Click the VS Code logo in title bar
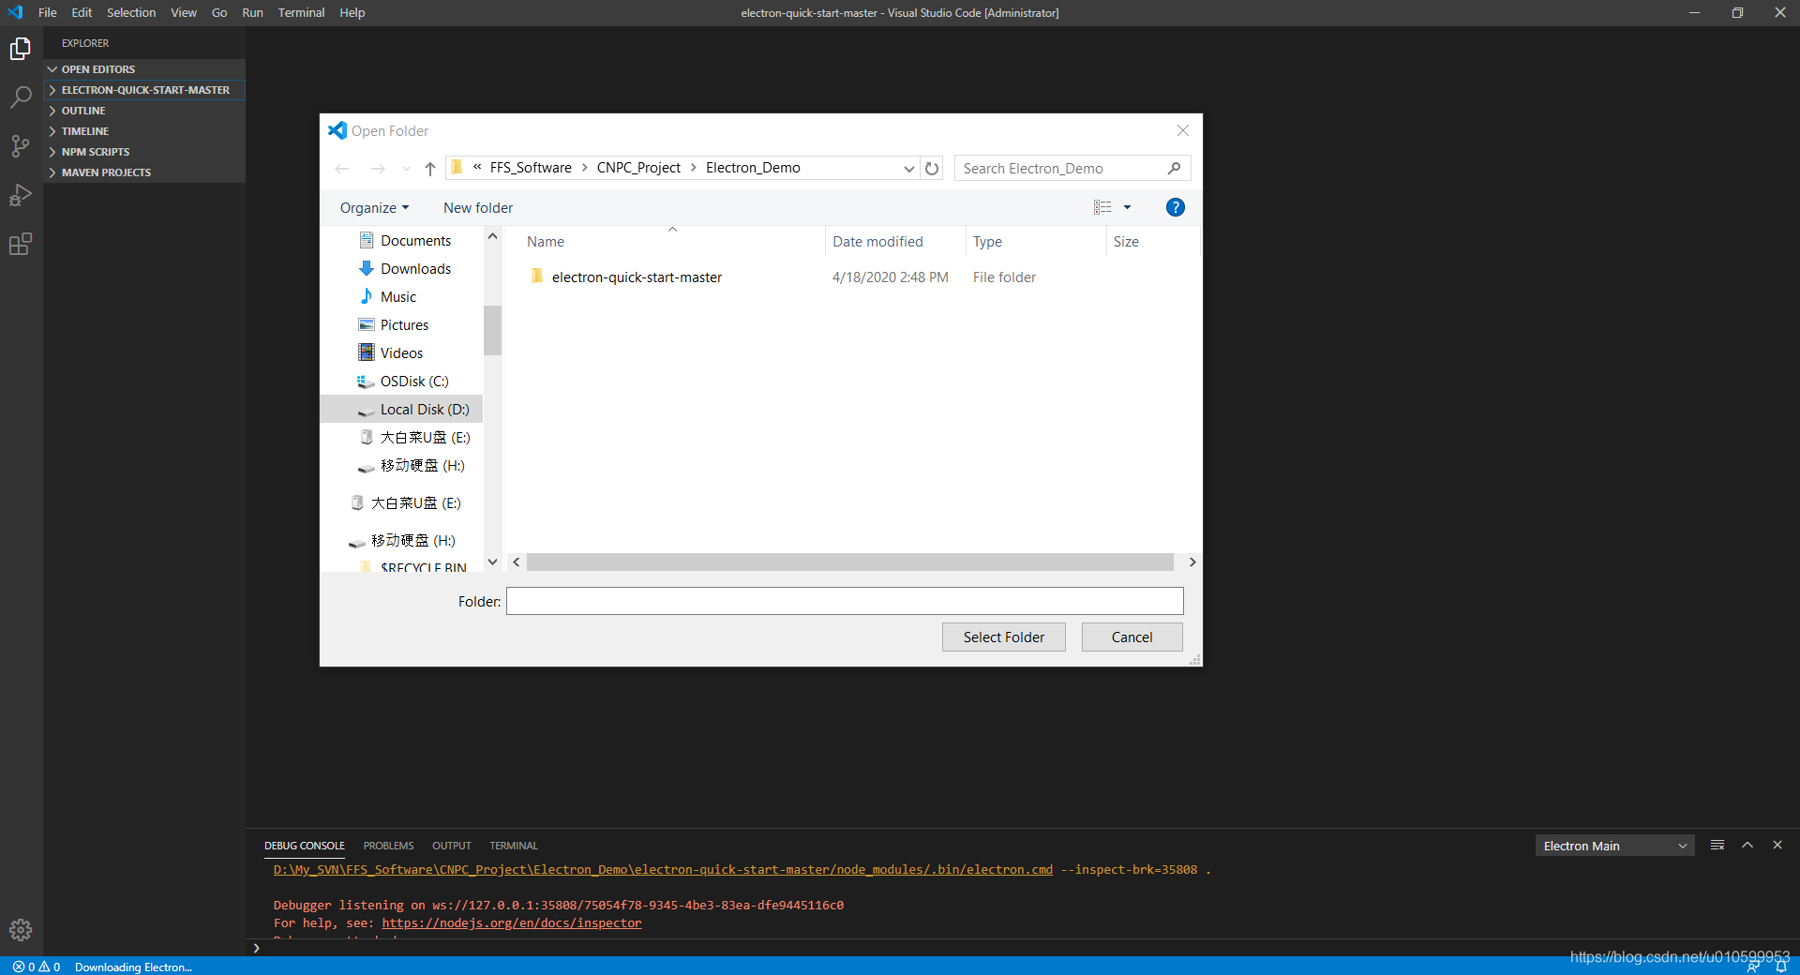This screenshot has width=1800, height=975. (x=15, y=12)
